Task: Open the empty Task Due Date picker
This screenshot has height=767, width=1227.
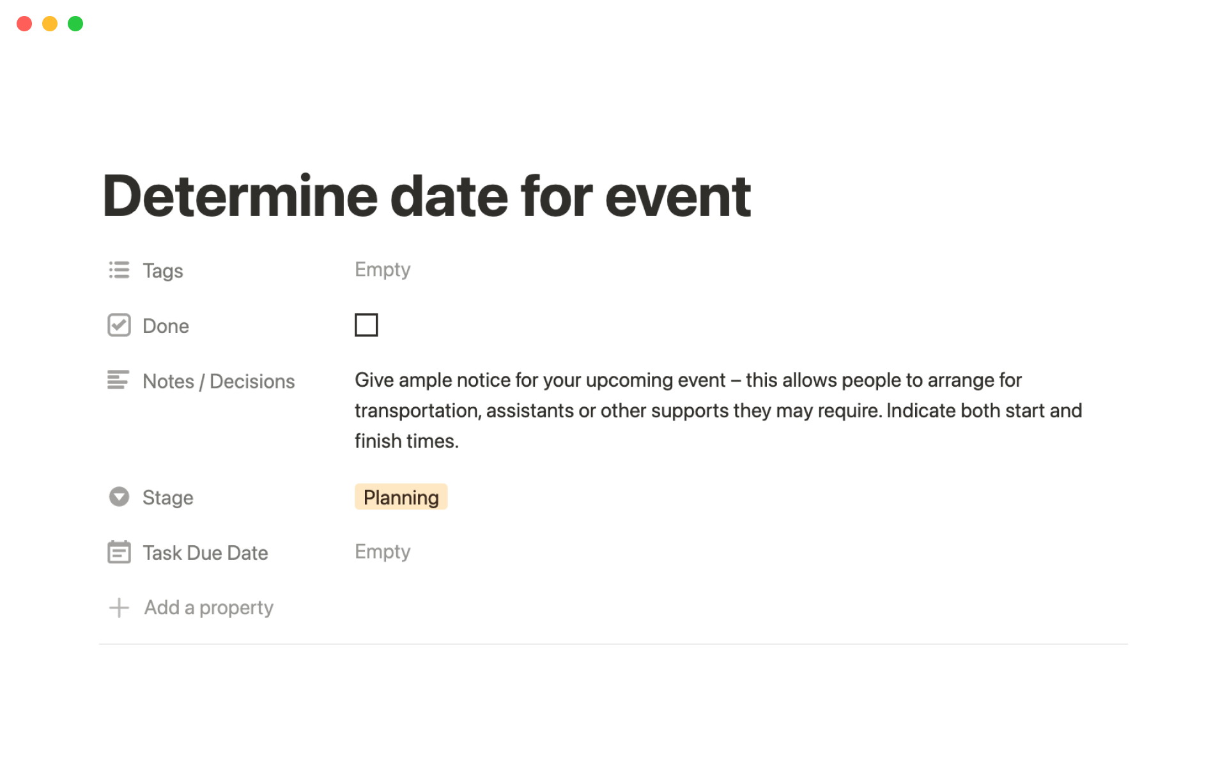Action: (382, 552)
